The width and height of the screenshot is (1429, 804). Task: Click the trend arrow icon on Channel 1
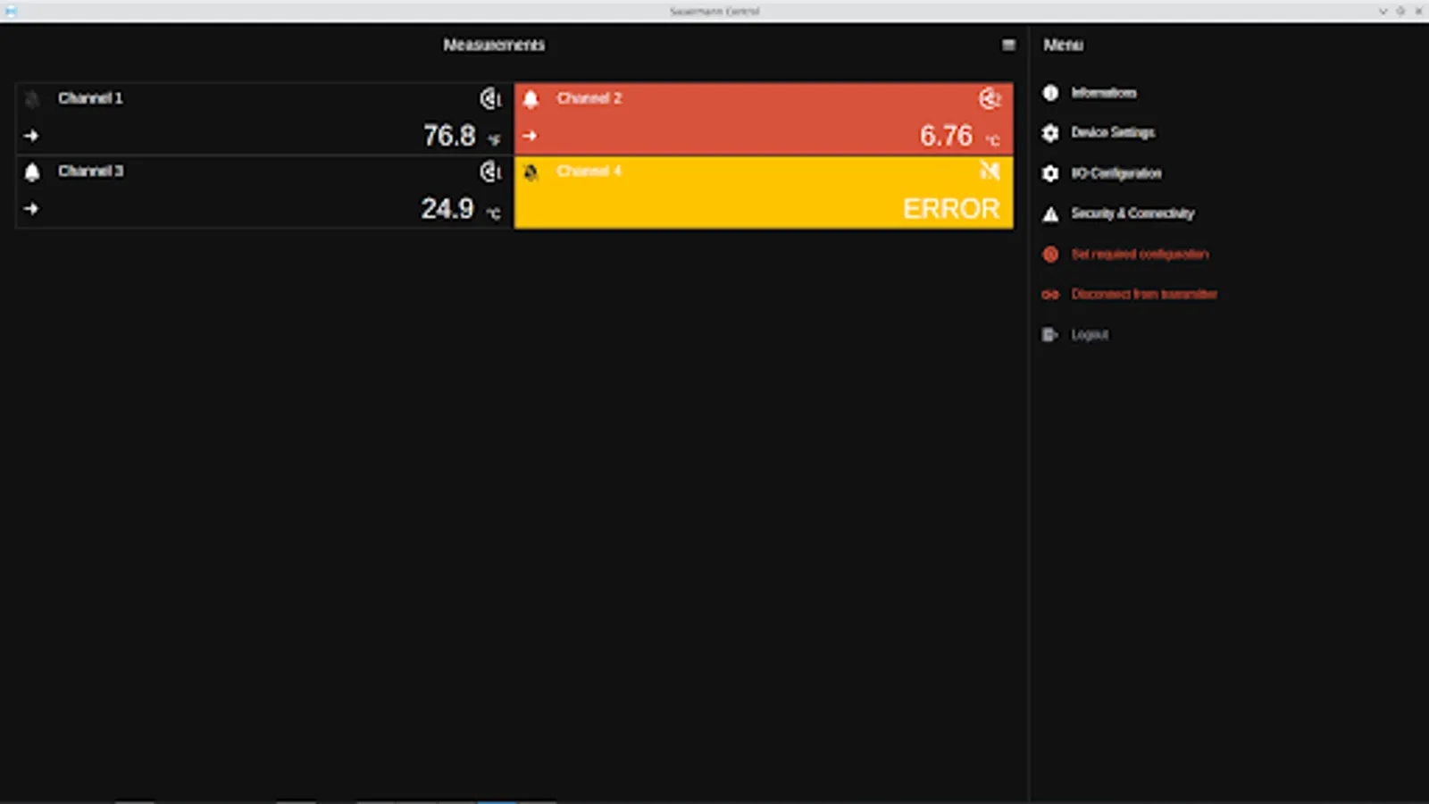click(31, 136)
